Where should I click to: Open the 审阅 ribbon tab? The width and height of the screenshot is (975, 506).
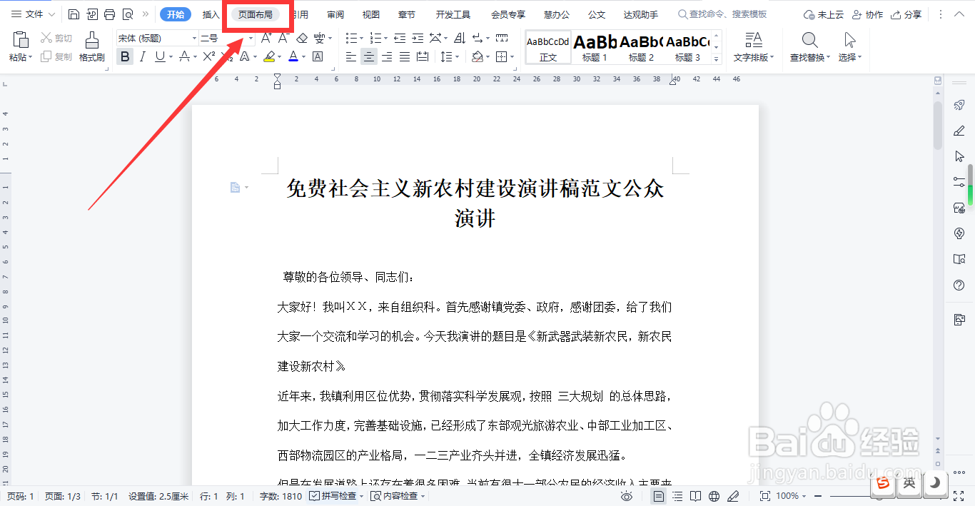point(335,14)
